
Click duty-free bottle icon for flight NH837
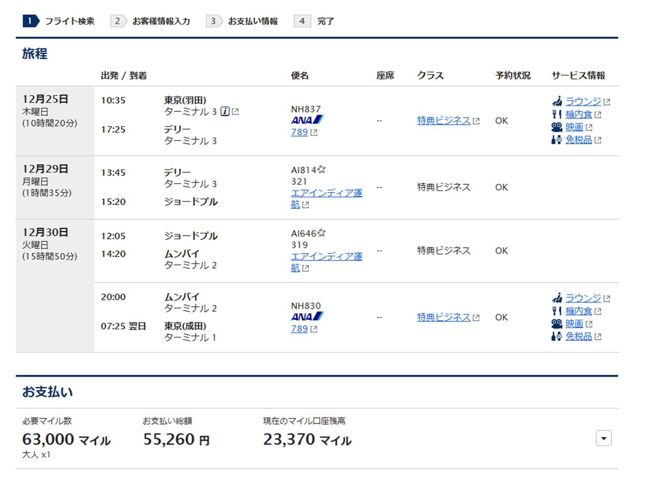click(557, 140)
